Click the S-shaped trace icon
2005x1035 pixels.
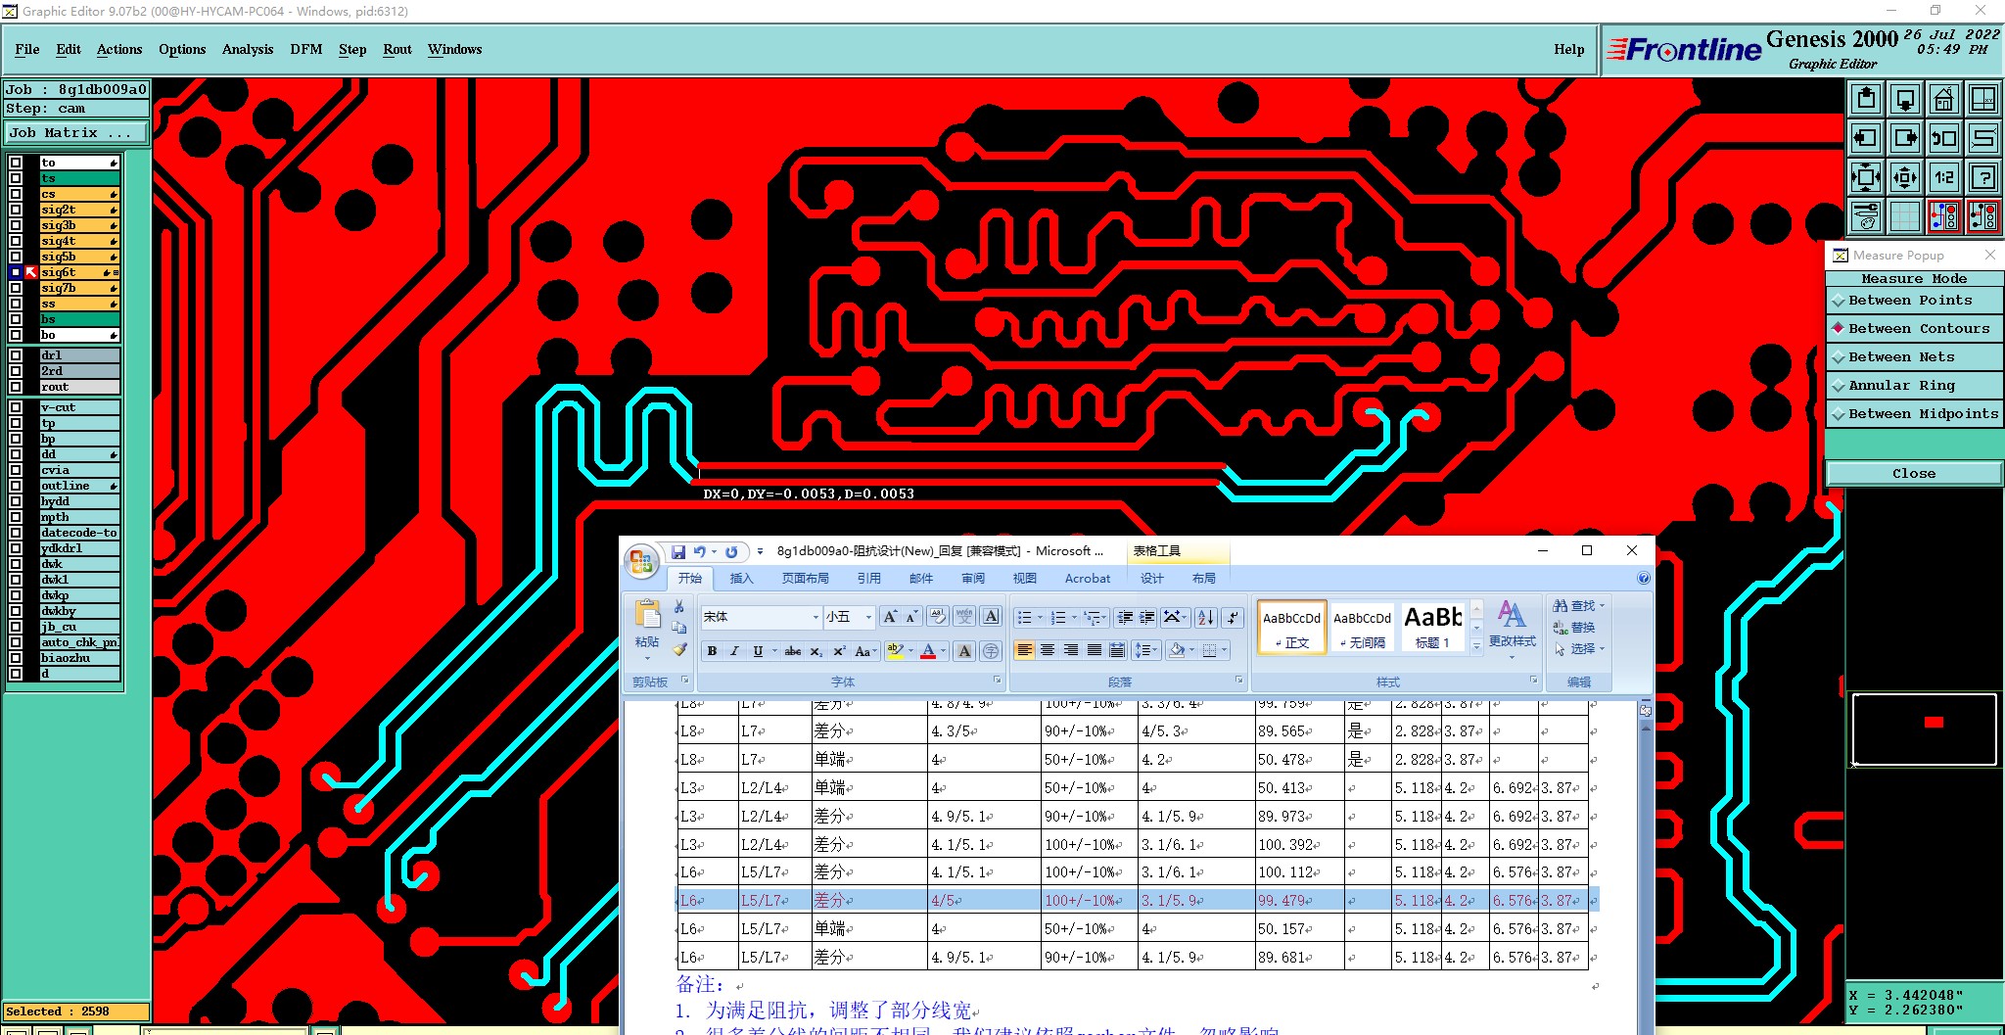tap(1982, 138)
